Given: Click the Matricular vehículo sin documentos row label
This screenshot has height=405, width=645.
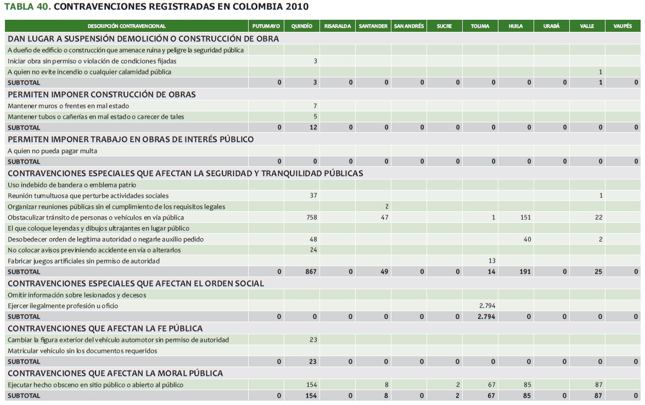Looking at the screenshot, I should point(82,351).
